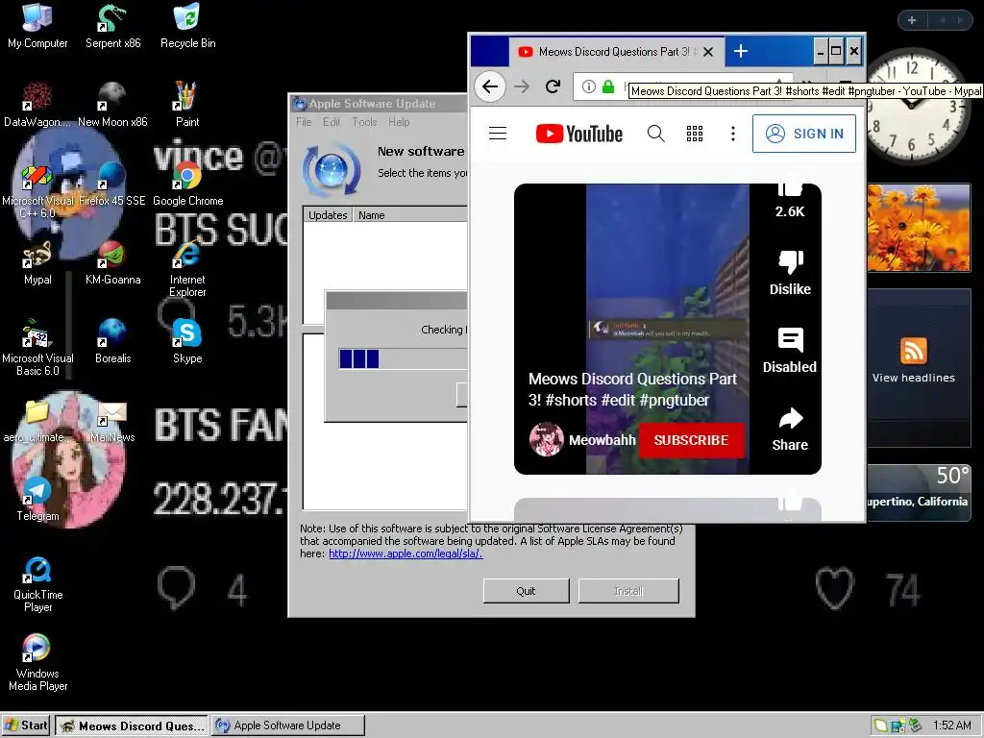Open Telegram desktop icon
The width and height of the screenshot is (984, 738).
37,499
